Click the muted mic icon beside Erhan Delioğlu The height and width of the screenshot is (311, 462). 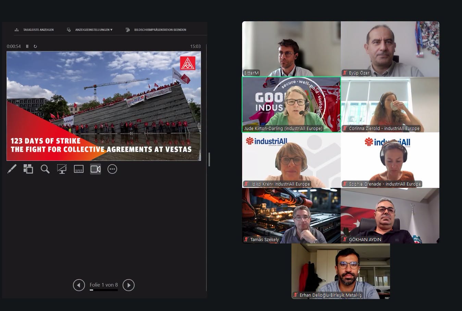click(296, 295)
